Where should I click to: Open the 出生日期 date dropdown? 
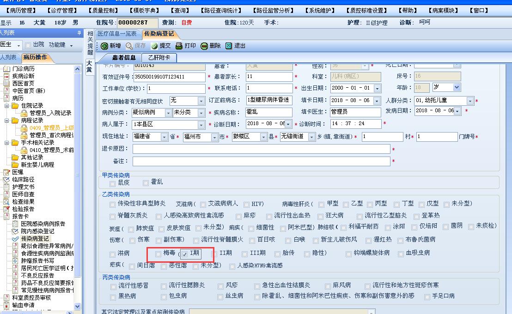coord(377,89)
